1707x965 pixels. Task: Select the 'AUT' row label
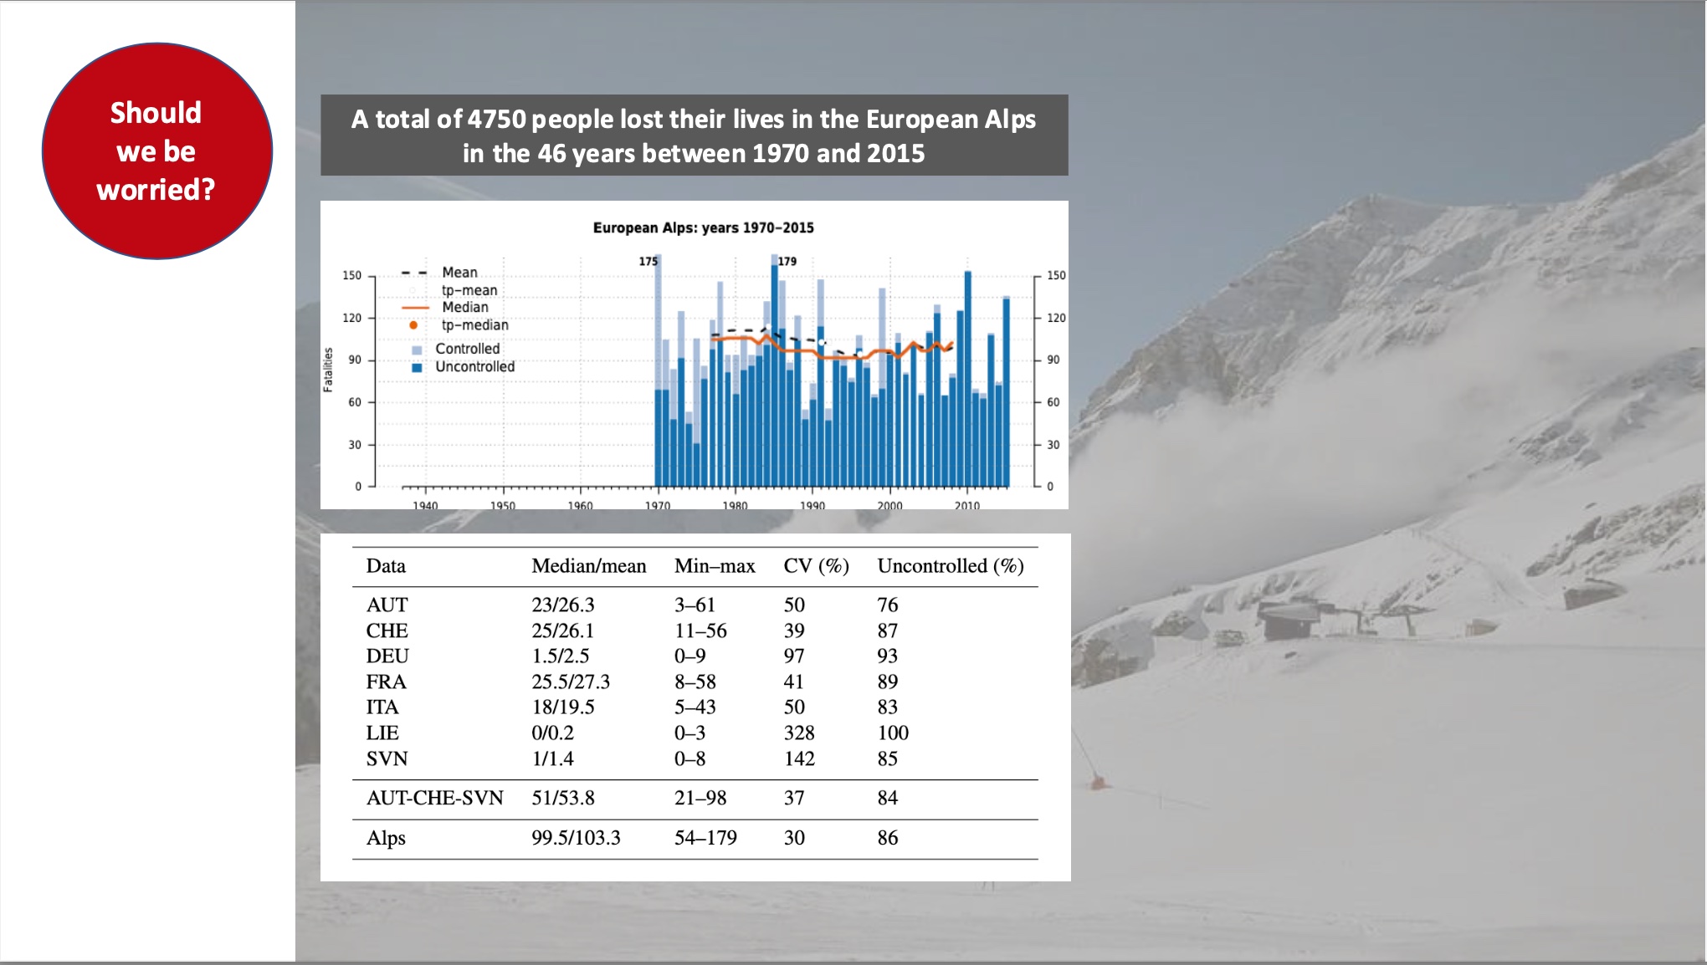tap(387, 605)
